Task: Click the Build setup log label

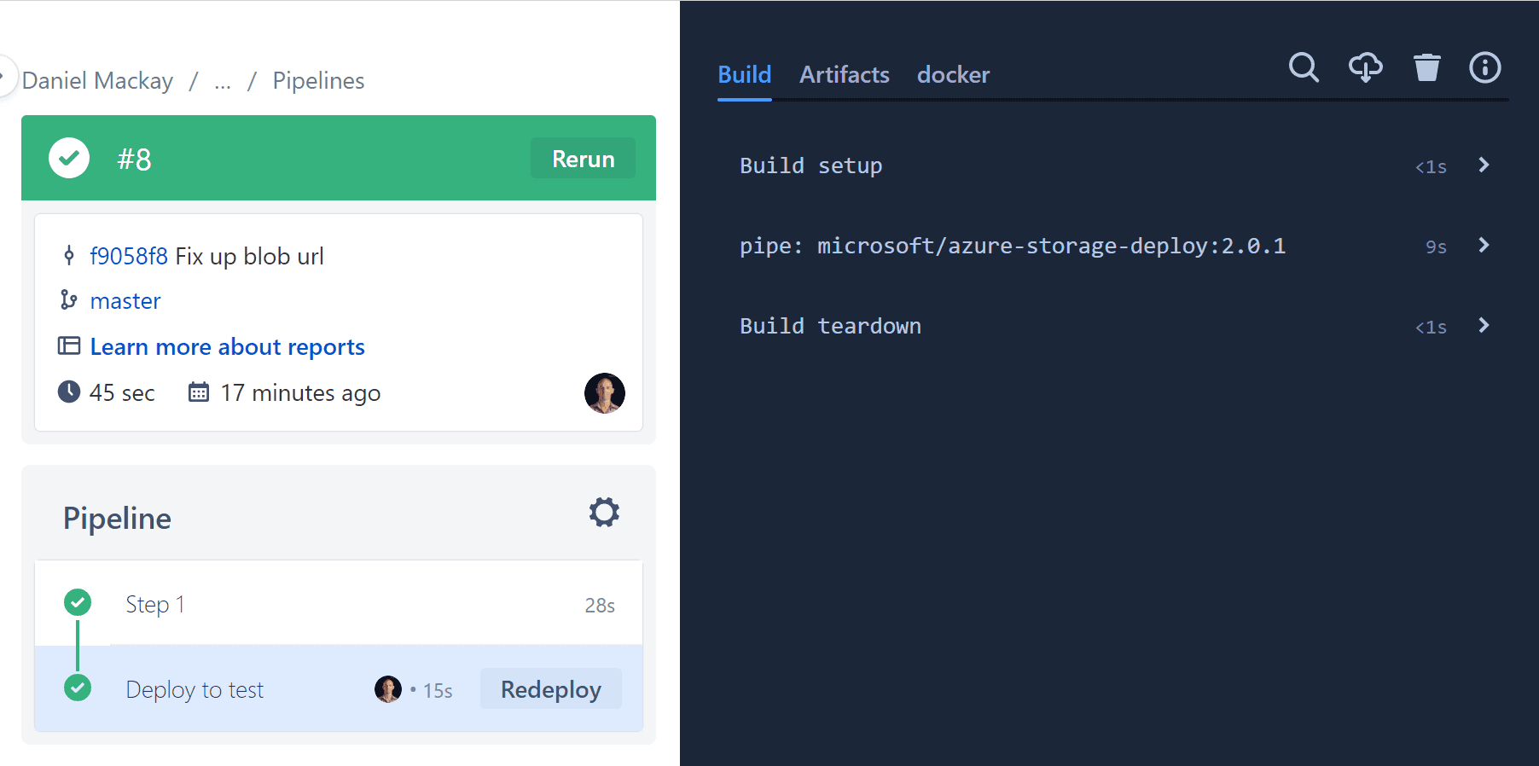Action: pyautogui.click(x=810, y=165)
